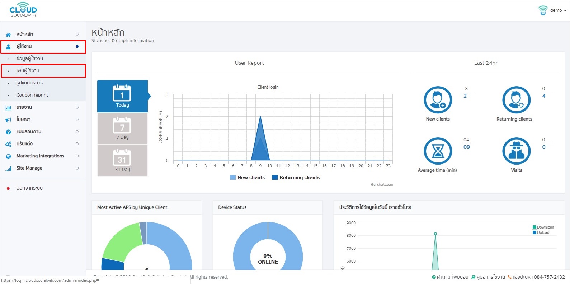Select ออกจากระบบ logout link
Image resolution: width=570 pixels, height=284 pixels.
(x=29, y=188)
